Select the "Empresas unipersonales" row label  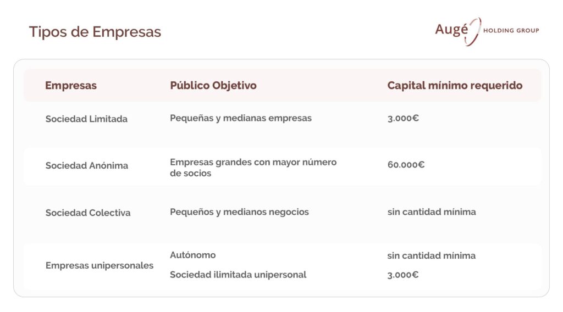100,265
